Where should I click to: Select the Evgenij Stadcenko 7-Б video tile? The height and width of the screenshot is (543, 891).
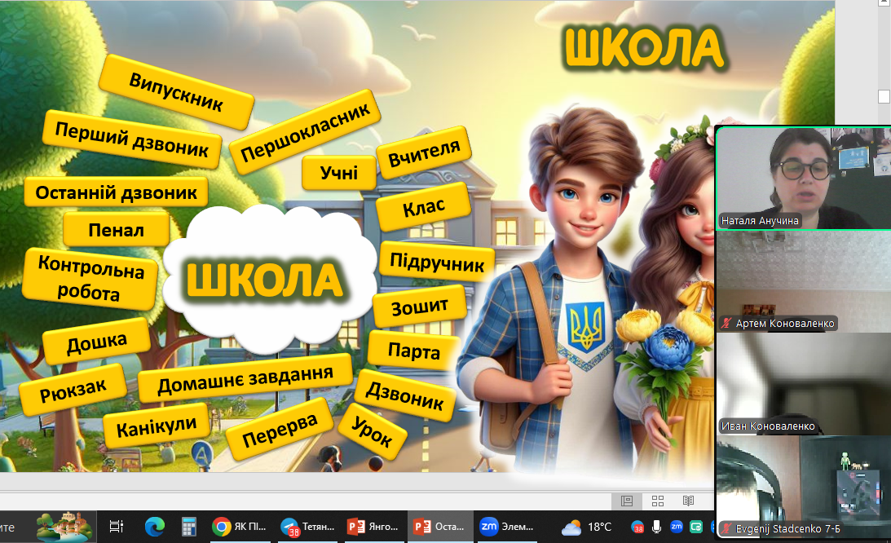803,487
